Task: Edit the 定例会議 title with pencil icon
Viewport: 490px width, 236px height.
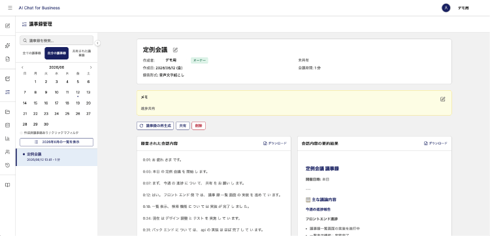Action: click(x=175, y=50)
